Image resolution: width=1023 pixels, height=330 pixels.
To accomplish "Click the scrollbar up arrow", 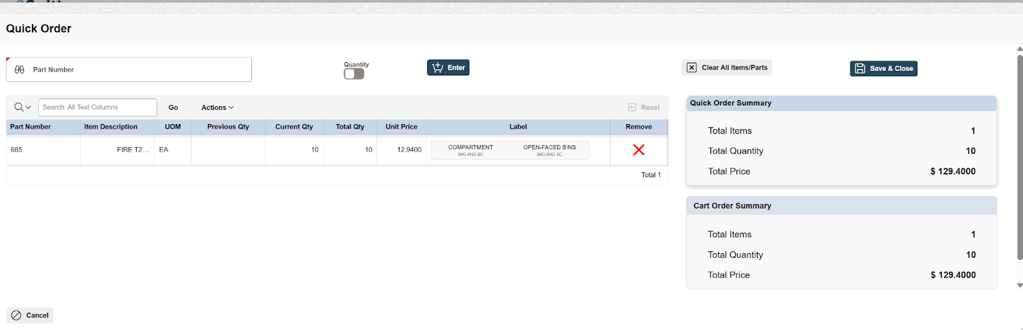I will click(x=1020, y=49).
